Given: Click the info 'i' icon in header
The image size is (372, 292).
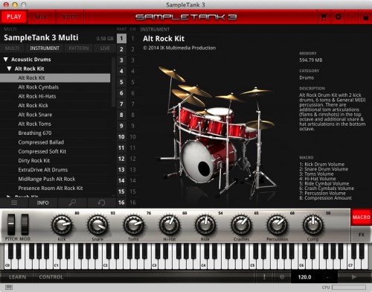Looking at the screenshot, I should [x=352, y=17].
